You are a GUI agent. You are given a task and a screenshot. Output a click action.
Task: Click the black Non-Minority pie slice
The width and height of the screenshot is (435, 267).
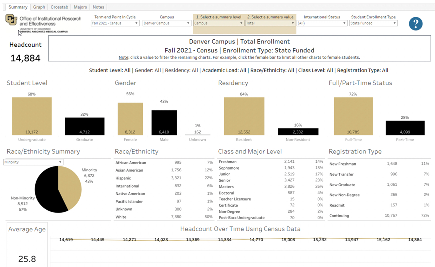46,191
